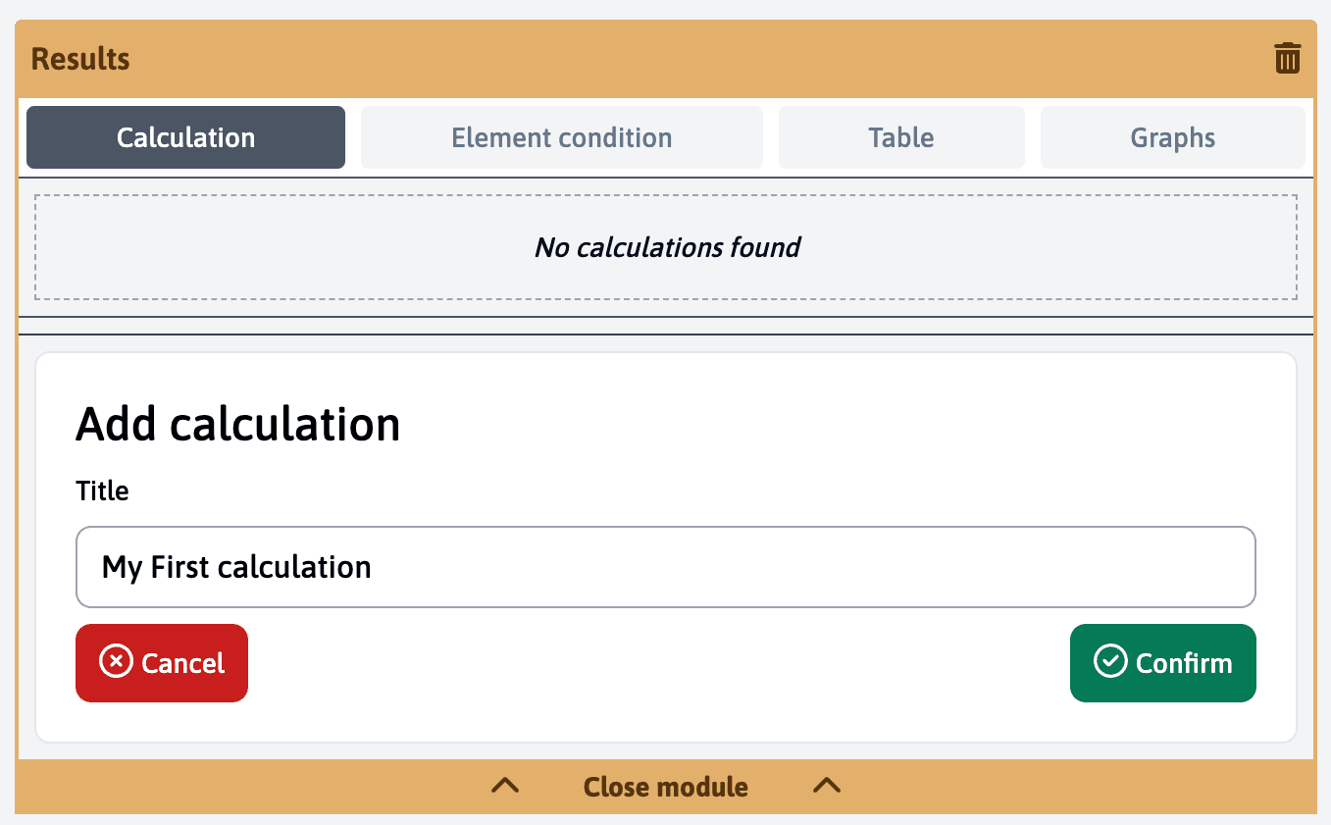Open the Table tab

(x=900, y=137)
